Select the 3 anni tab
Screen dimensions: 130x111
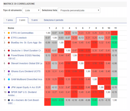click(x=22, y=20)
